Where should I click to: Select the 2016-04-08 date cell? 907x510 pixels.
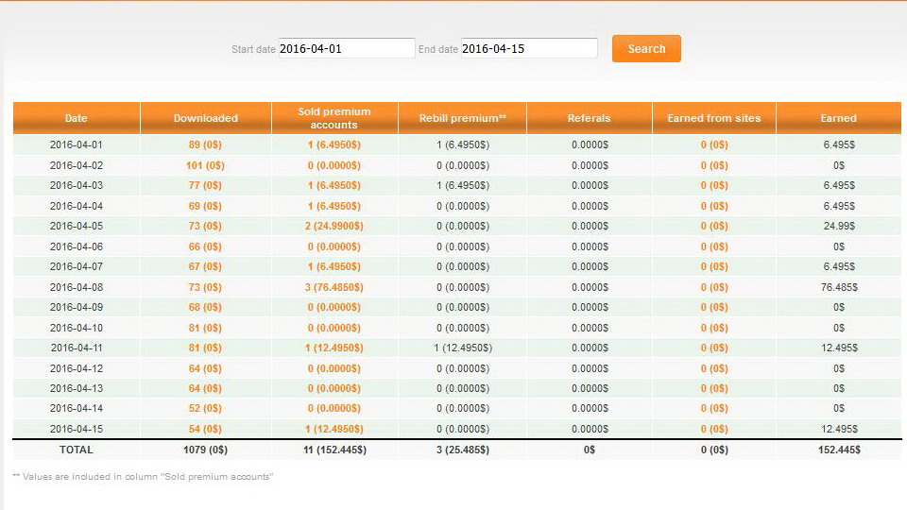pos(77,287)
